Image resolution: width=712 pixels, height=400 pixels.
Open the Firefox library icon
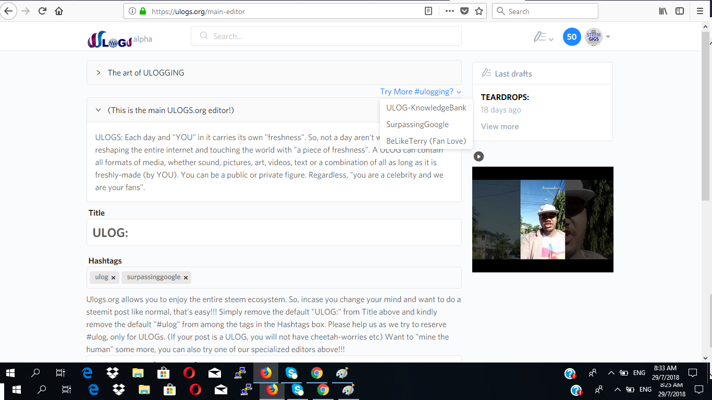click(663, 11)
